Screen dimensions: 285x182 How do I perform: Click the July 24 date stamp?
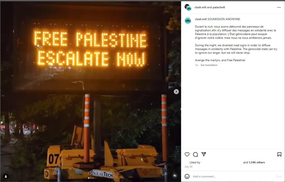pos(188,166)
